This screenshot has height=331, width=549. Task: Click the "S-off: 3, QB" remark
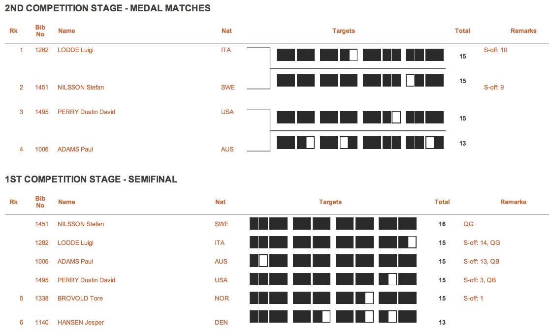tap(480, 280)
